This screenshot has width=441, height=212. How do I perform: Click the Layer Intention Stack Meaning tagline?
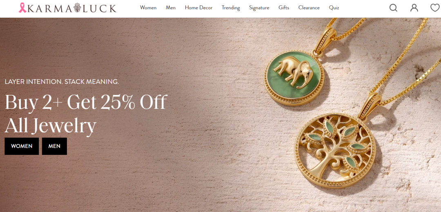(x=62, y=82)
